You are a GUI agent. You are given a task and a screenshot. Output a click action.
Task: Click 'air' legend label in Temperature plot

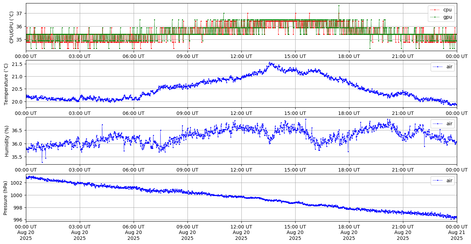tap(449, 67)
